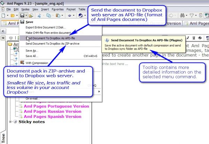Image resolution: width=209 pixels, height=144 pixels.
Task: Open the Insert menu
Action: 45,9
